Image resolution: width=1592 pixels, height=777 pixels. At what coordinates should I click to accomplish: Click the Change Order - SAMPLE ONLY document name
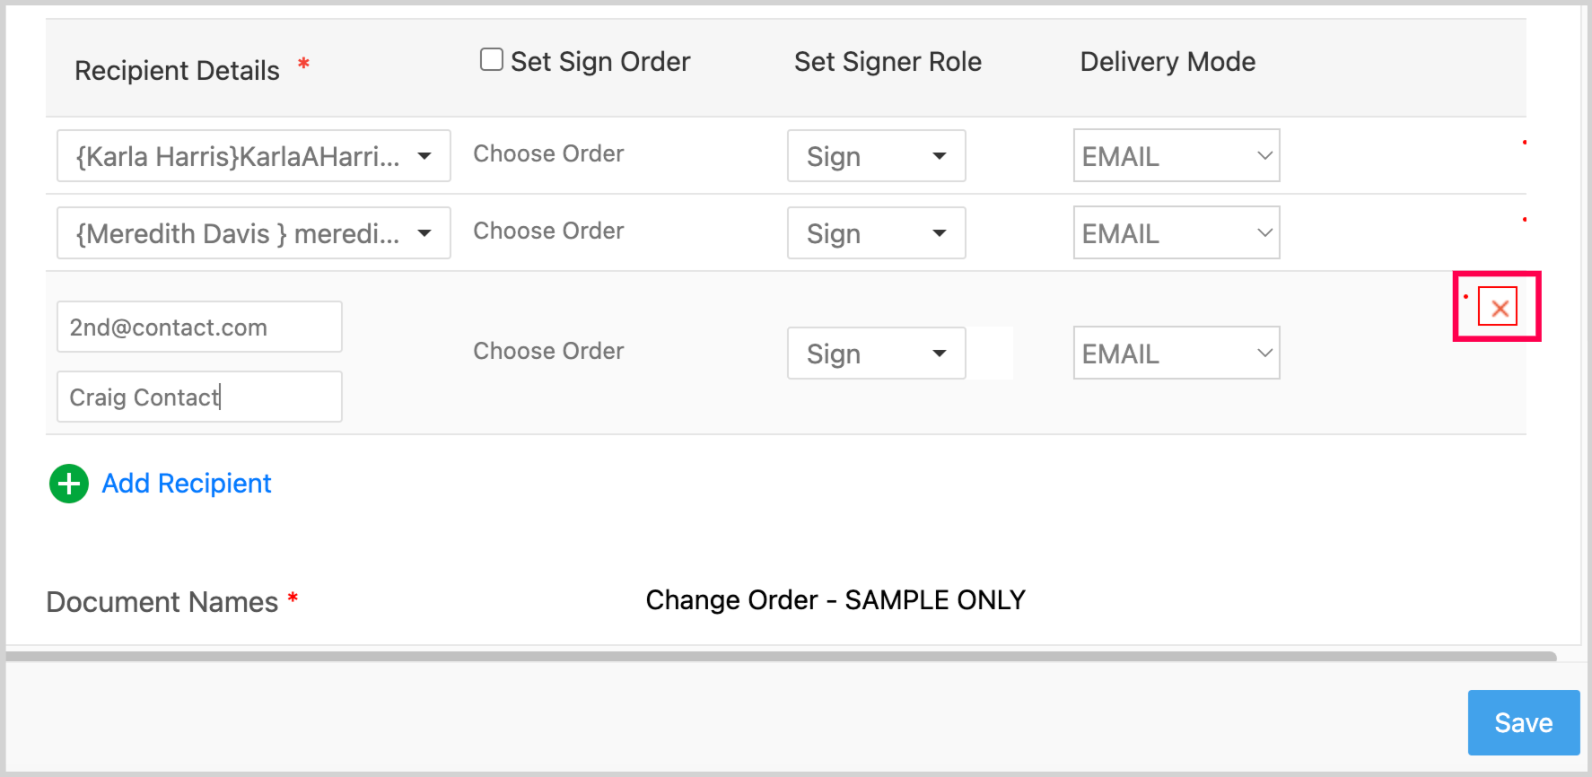[835, 600]
